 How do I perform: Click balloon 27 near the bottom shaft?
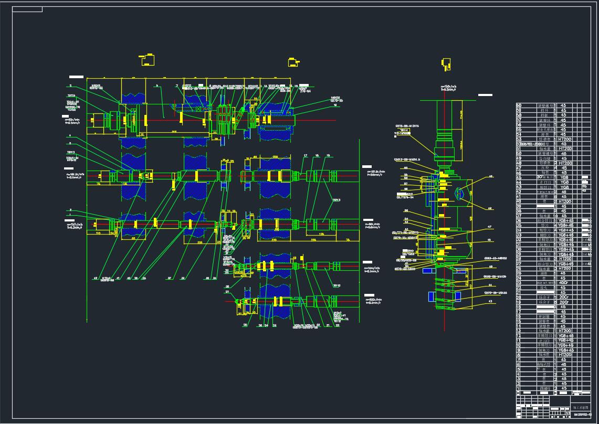pyautogui.click(x=228, y=292)
